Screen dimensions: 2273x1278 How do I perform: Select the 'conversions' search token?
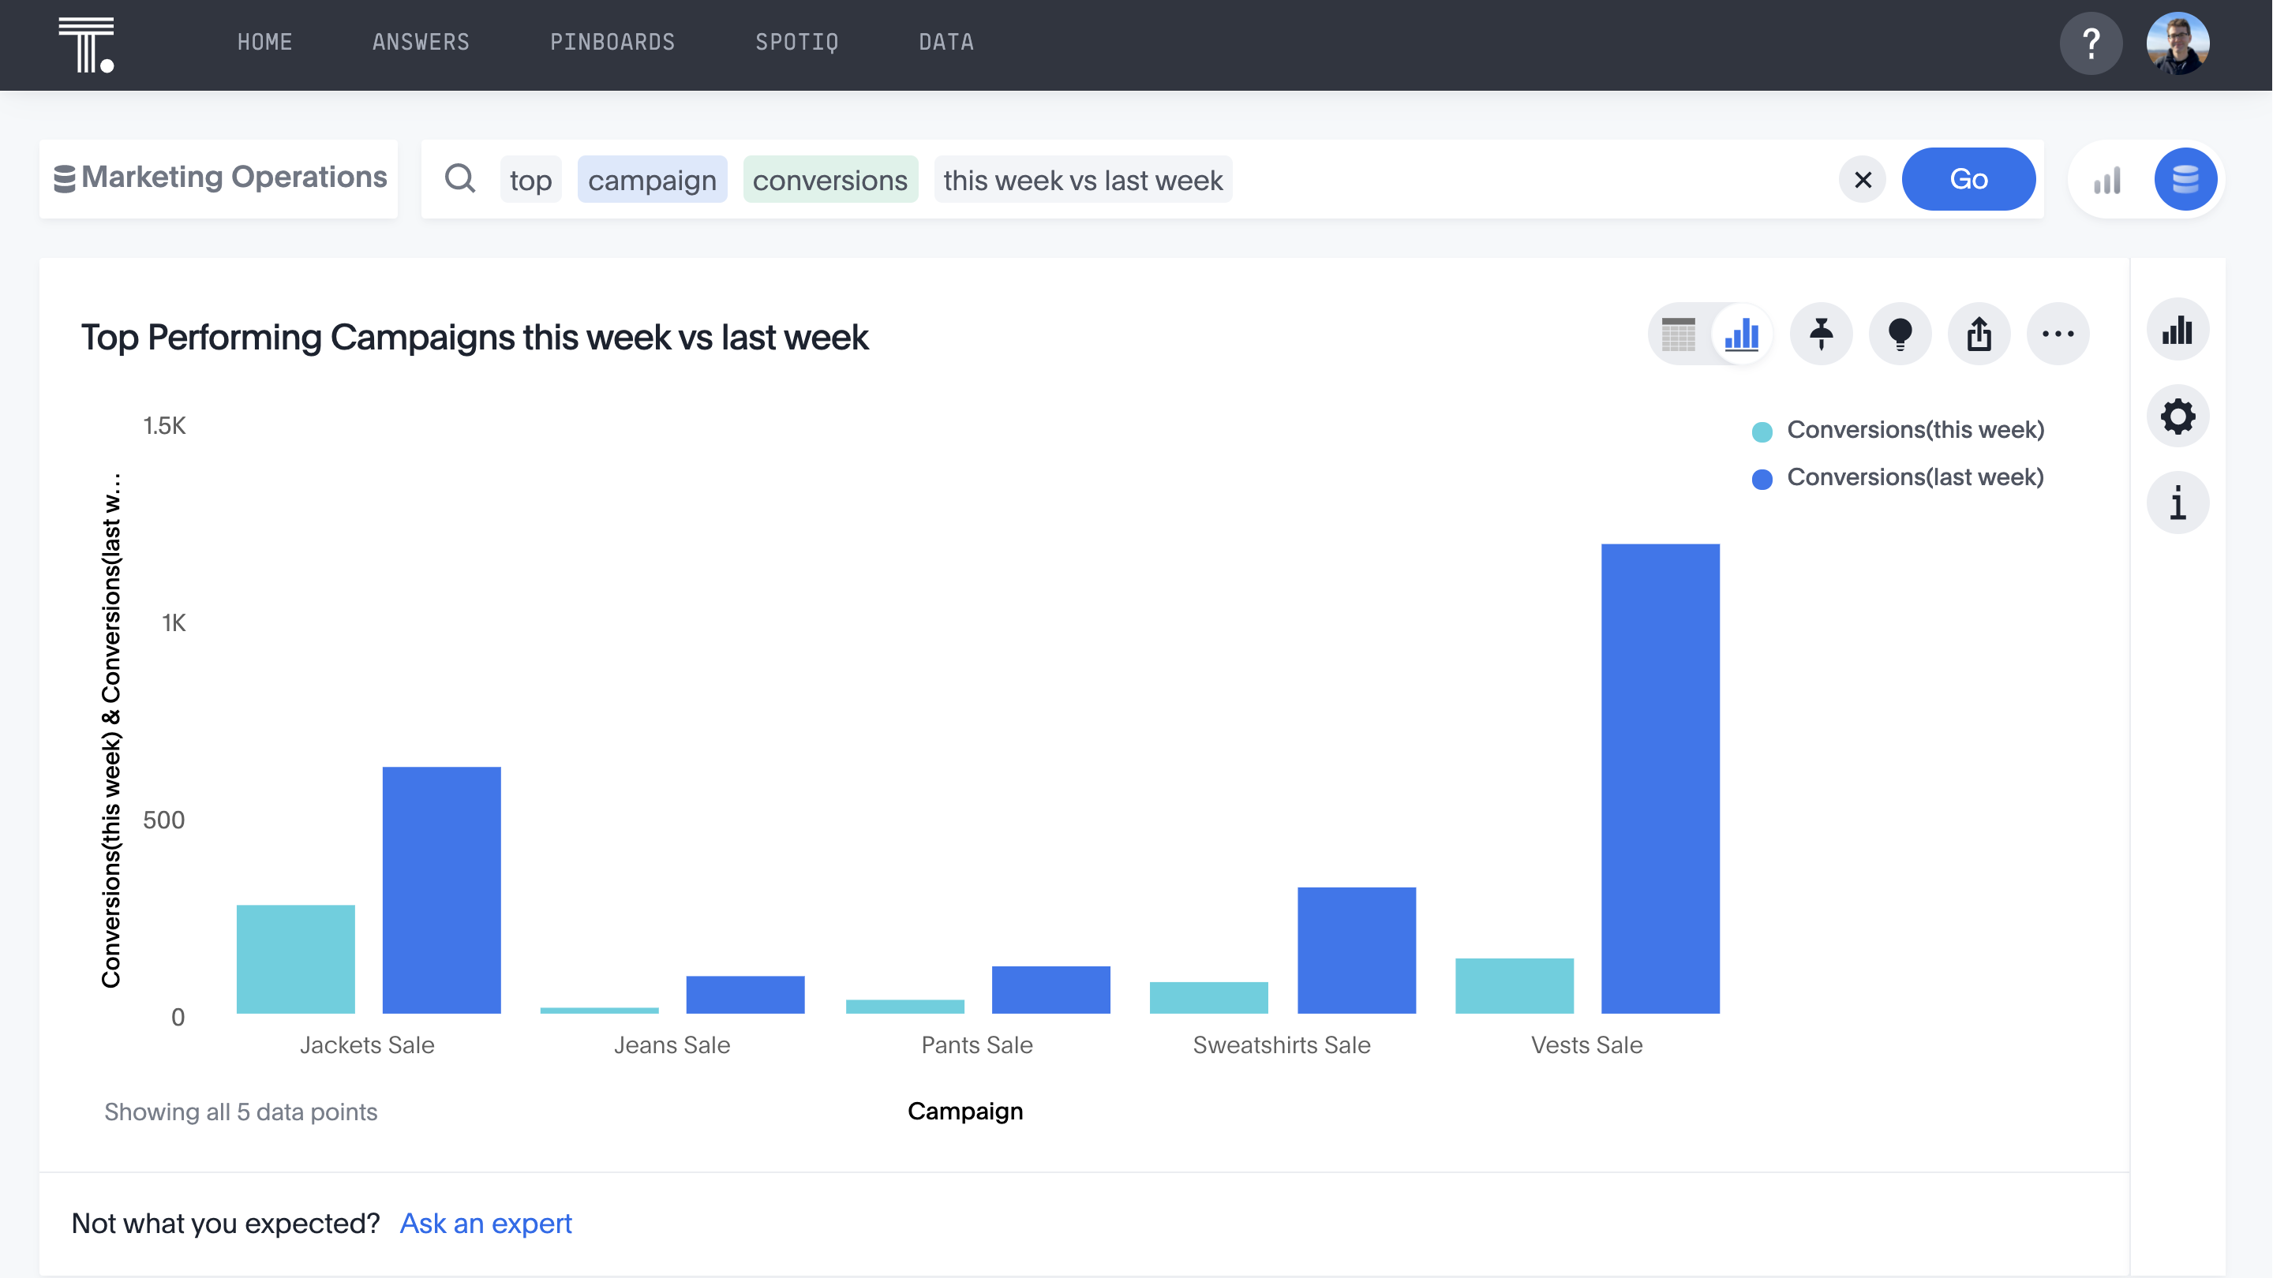[830, 180]
